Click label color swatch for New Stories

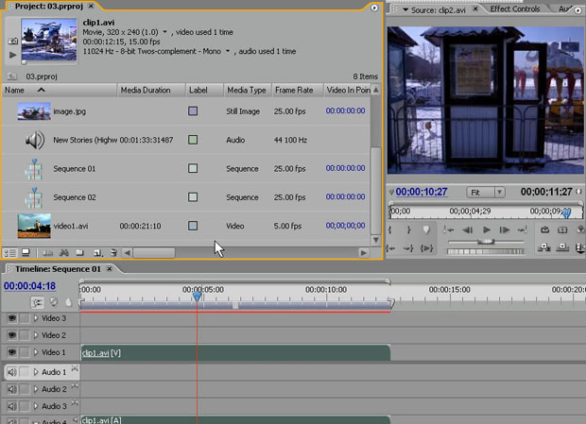[x=193, y=140]
